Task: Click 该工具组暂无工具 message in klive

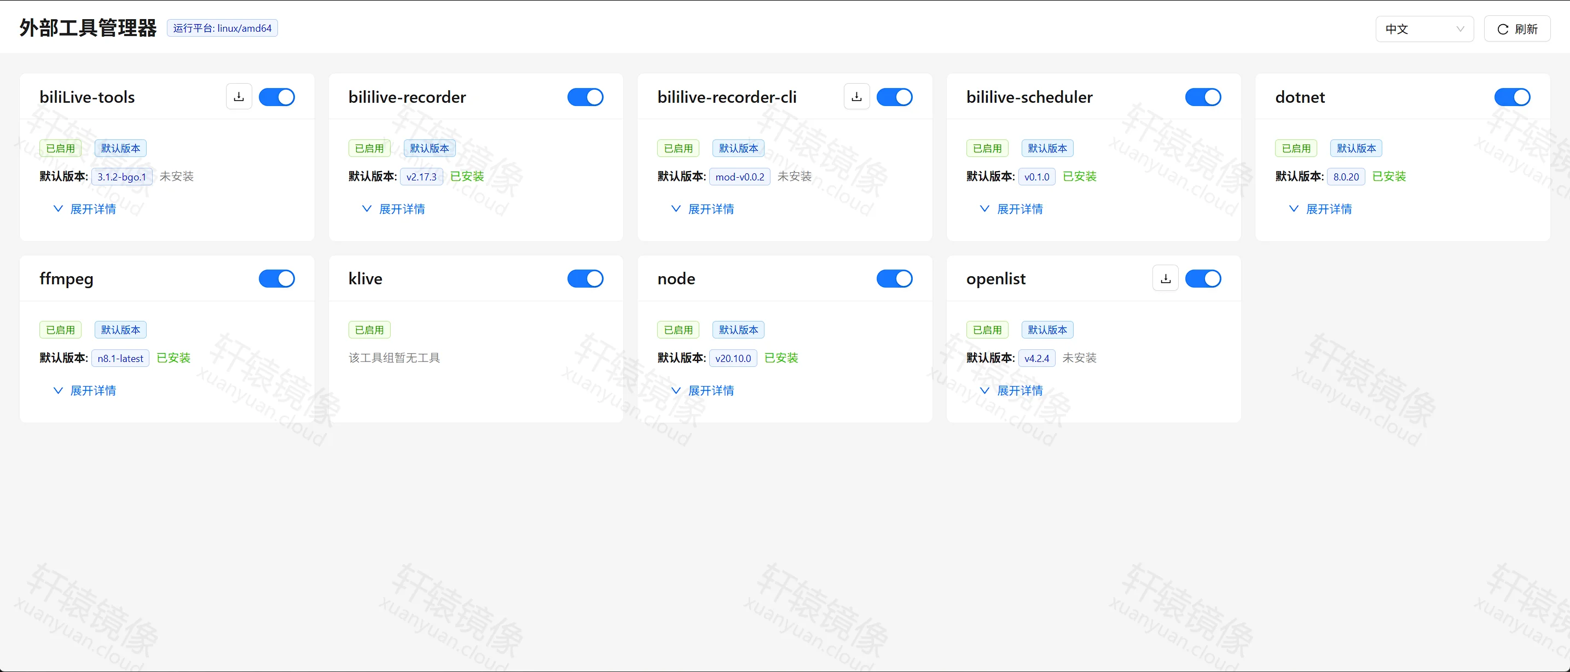Action: [395, 358]
